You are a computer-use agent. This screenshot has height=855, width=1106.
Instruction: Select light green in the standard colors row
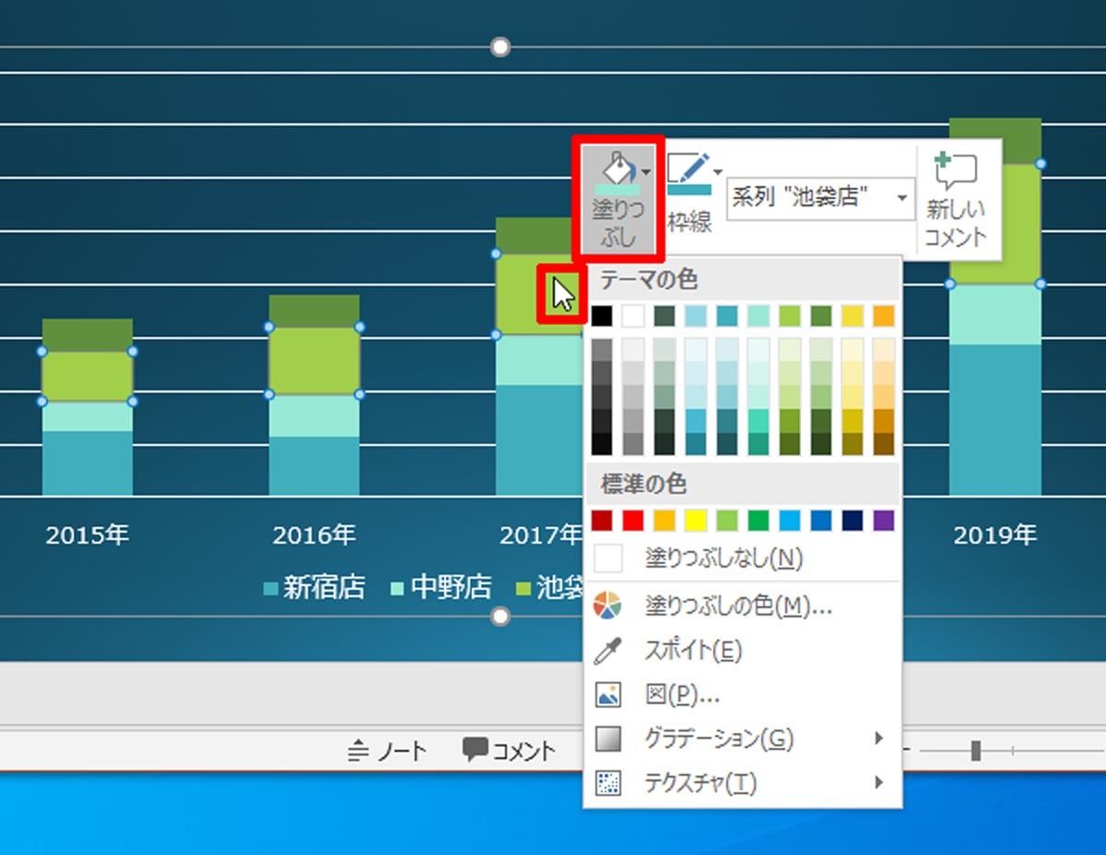pyautogui.click(x=727, y=521)
